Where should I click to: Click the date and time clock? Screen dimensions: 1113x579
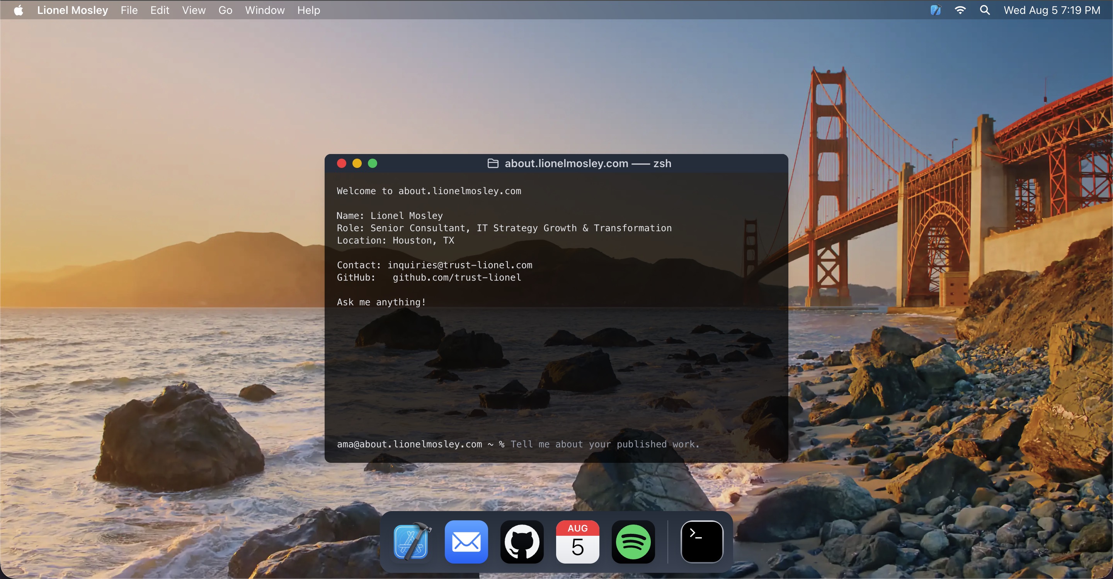tap(1052, 10)
